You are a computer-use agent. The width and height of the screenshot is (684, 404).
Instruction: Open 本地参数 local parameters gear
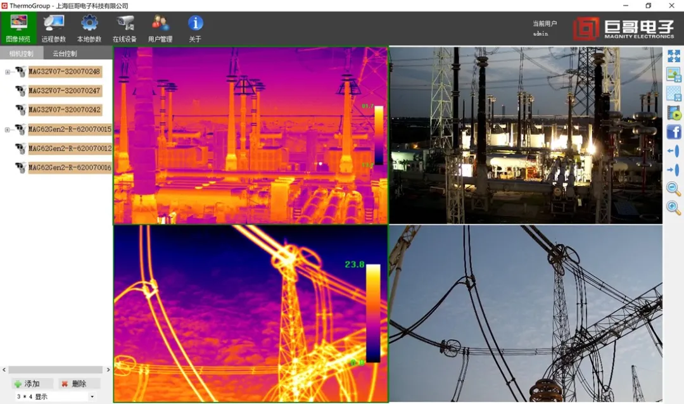[89, 28]
